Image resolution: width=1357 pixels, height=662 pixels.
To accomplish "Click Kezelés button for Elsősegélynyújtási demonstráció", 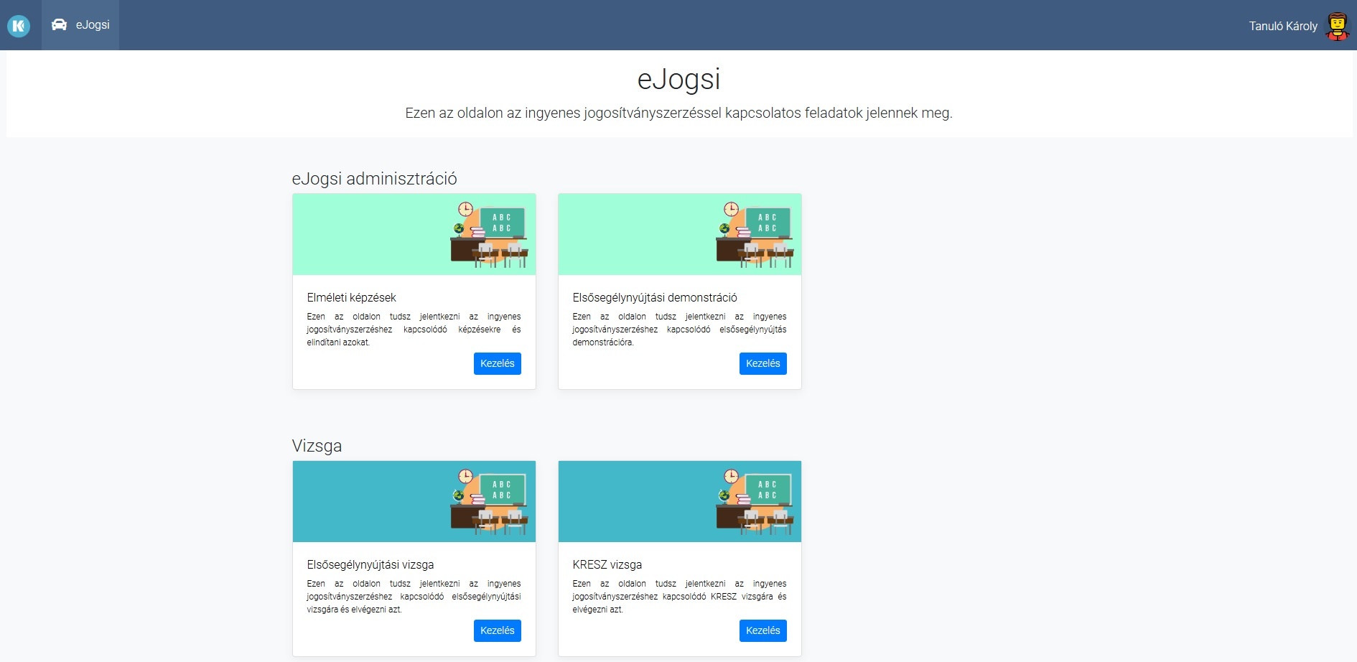I will pyautogui.click(x=763, y=363).
